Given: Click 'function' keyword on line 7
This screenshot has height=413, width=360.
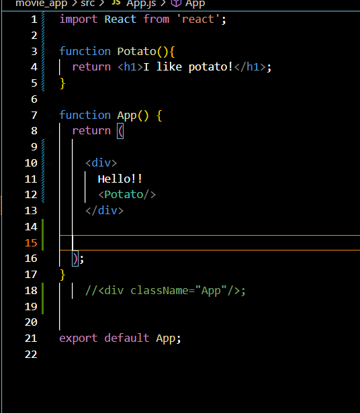Looking at the screenshot, I should (x=85, y=115).
